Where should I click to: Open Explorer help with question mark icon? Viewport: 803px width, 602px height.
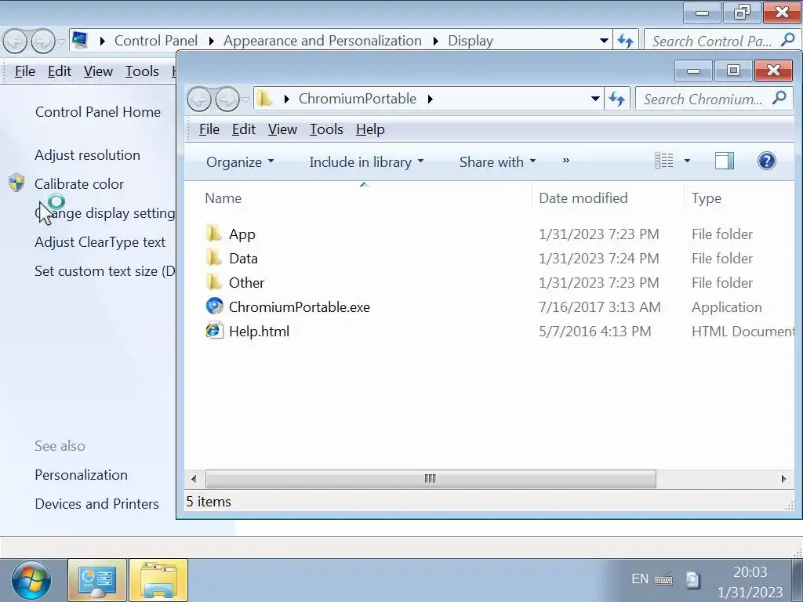[766, 161]
